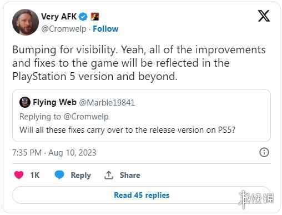
Task: Open the quoted tweet about PS5 fixes
Action: point(142,116)
